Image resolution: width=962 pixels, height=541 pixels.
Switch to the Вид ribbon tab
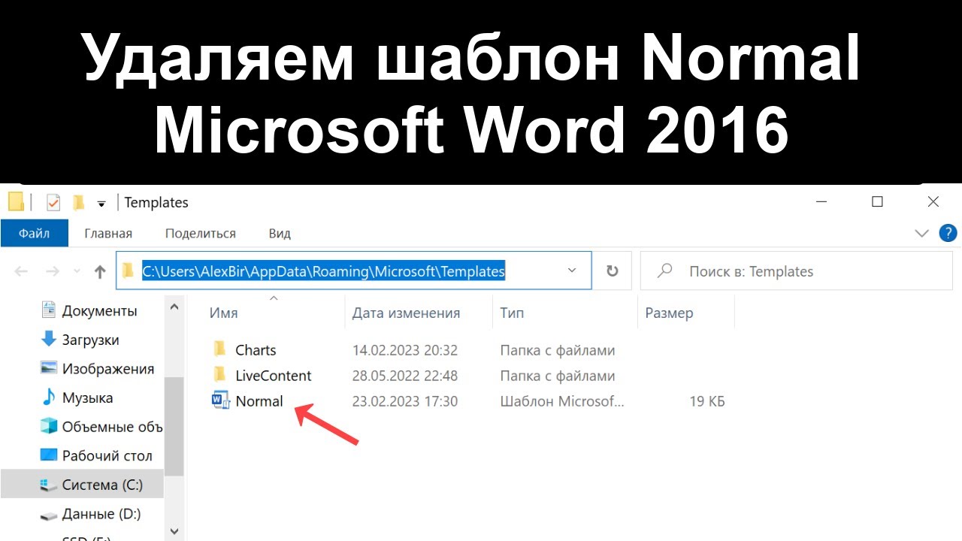click(280, 233)
